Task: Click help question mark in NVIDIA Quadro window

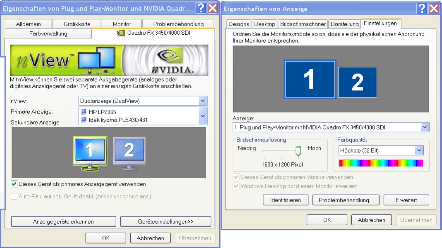Action: 201,8
